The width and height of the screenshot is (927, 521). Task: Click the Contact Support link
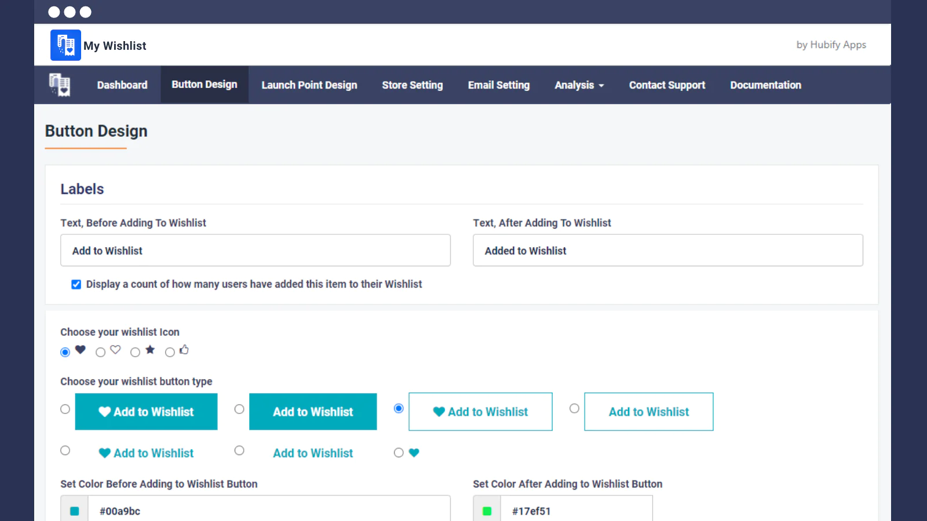[667, 85]
